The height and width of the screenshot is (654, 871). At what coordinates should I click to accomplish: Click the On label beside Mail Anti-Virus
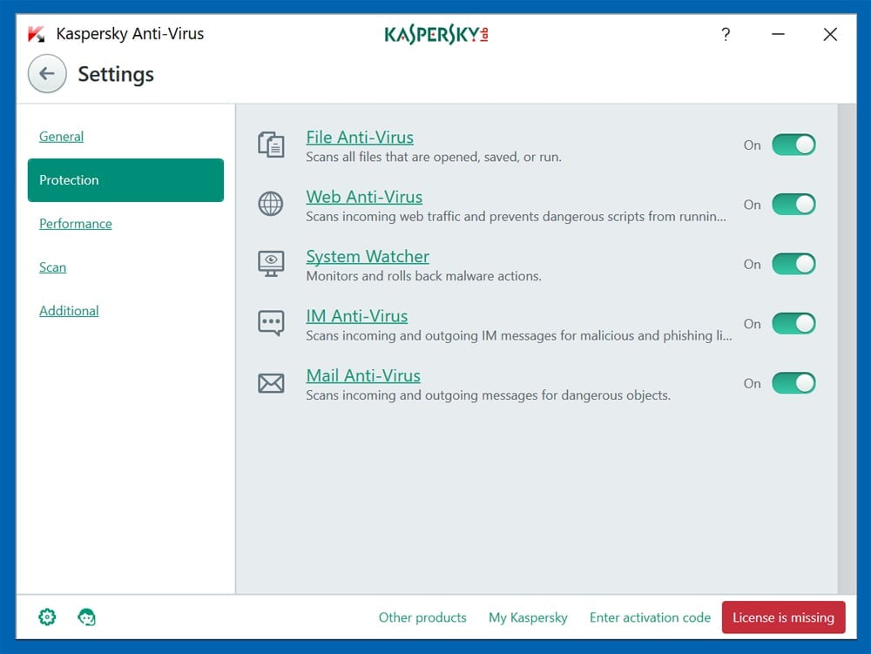pyautogui.click(x=753, y=384)
